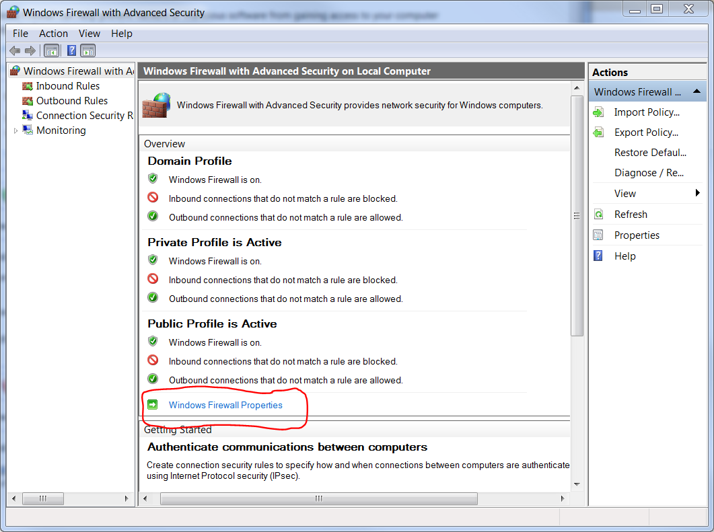Screen dimensions: 714x532
Task: Click the Refresh icon in the Actions pane
Action: coord(598,215)
